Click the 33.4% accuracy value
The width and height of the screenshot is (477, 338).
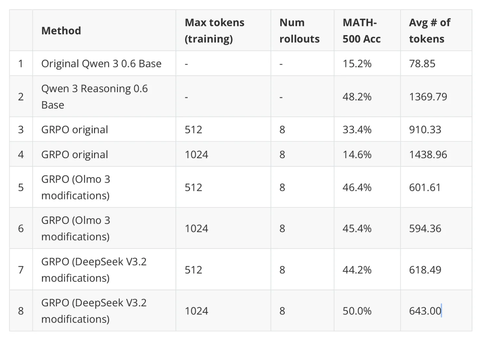(x=357, y=130)
